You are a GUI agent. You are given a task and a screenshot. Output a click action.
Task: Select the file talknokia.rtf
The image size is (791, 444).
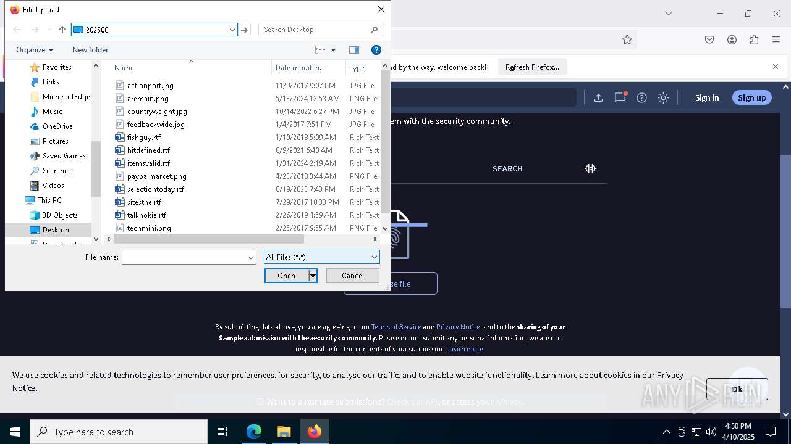[146, 215]
